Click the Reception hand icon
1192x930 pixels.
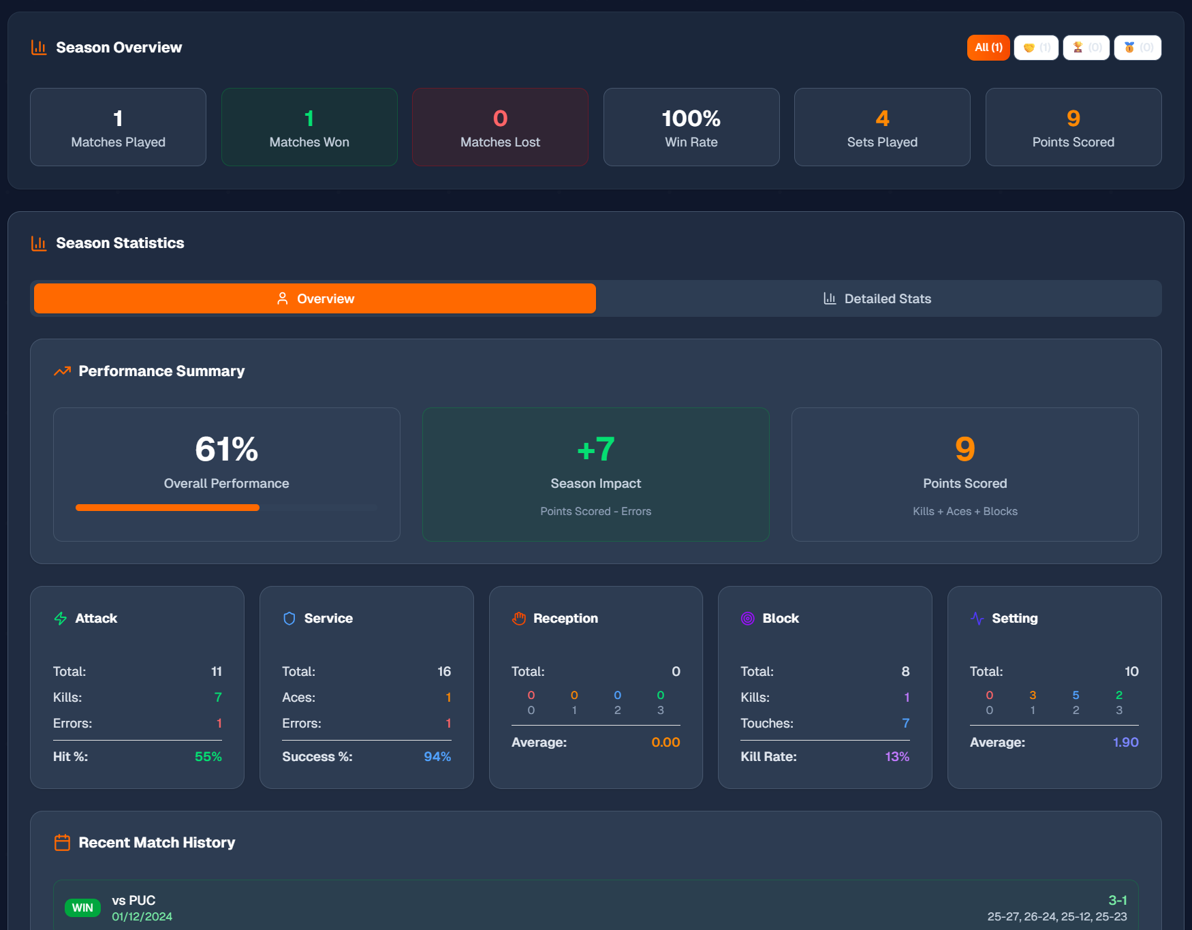click(518, 619)
